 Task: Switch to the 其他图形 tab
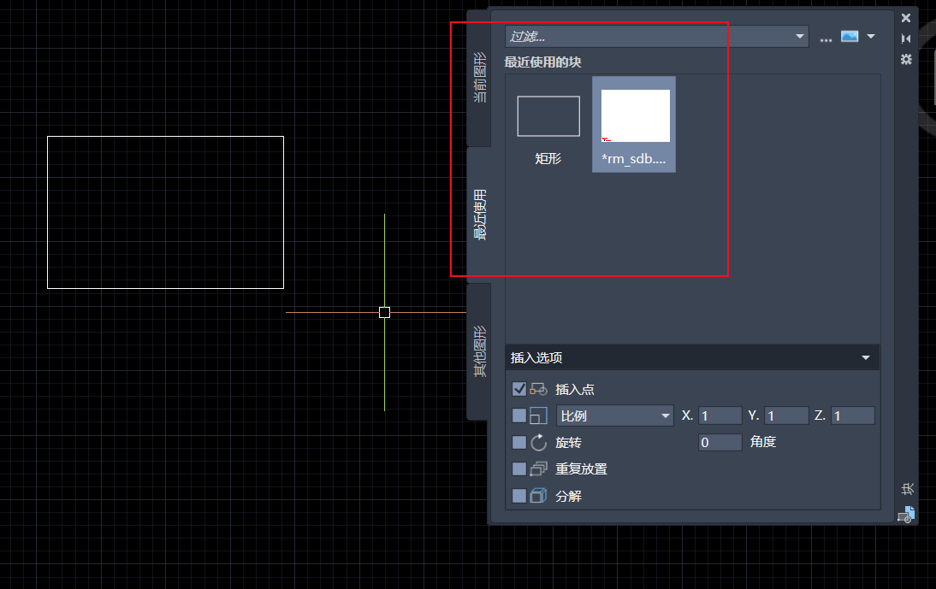pos(479,351)
